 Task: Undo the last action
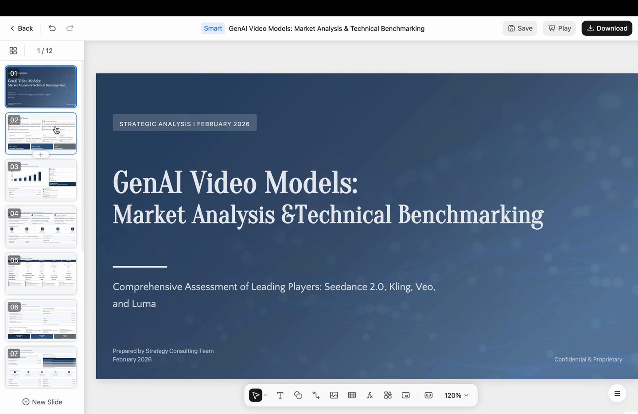tap(52, 28)
